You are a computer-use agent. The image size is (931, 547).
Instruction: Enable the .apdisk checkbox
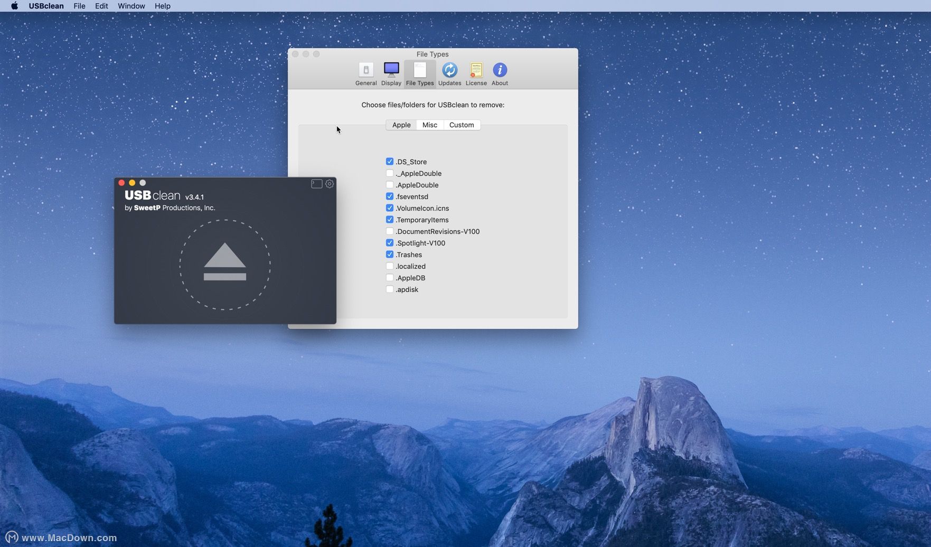[390, 289]
